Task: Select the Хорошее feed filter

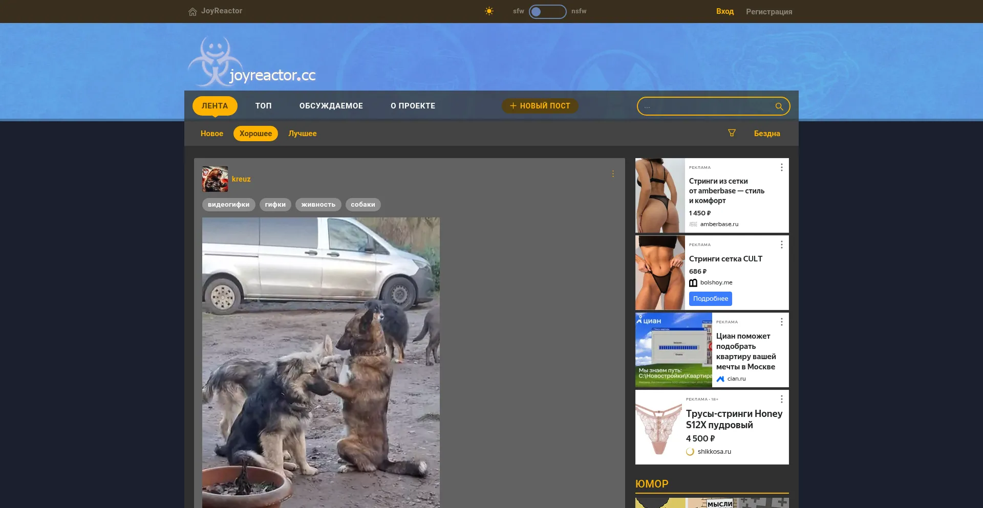Action: [x=255, y=134]
